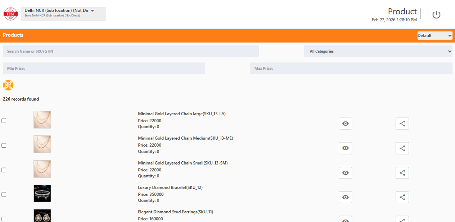
Task: Click into the Max Price field
Action: tap(351, 68)
